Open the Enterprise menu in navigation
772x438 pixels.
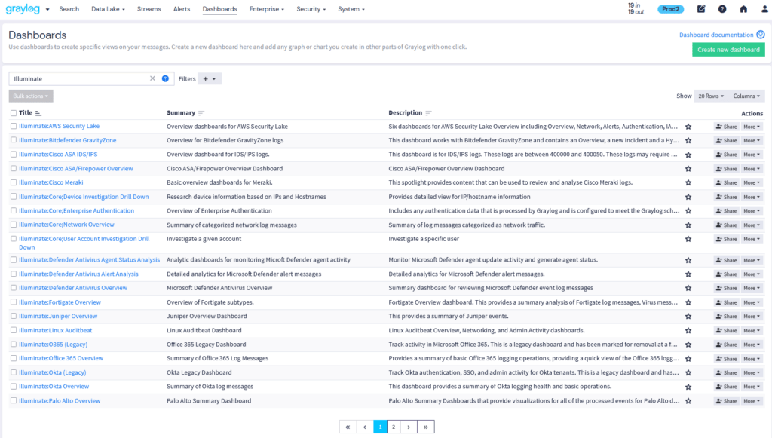click(x=267, y=9)
